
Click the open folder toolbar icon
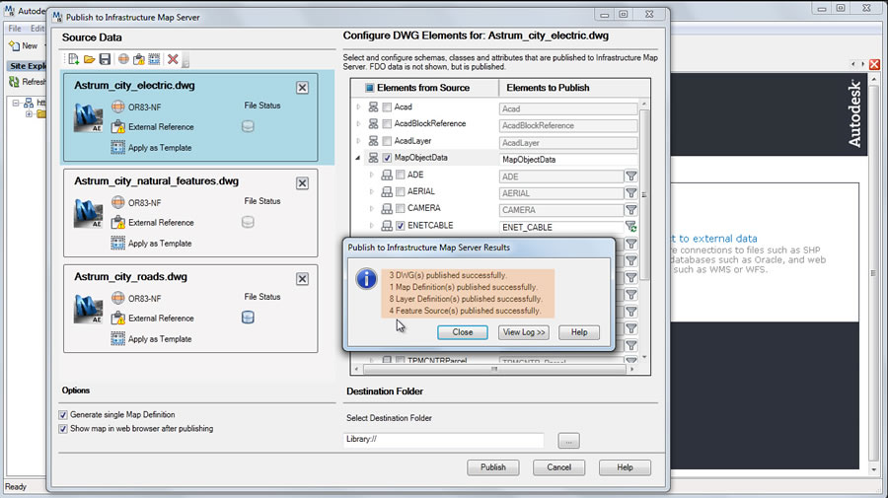click(90, 59)
